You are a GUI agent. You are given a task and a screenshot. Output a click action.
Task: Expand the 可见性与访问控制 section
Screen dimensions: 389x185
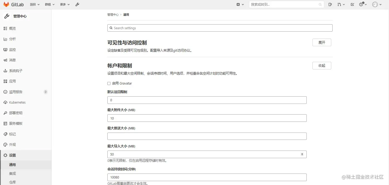coord(322,42)
